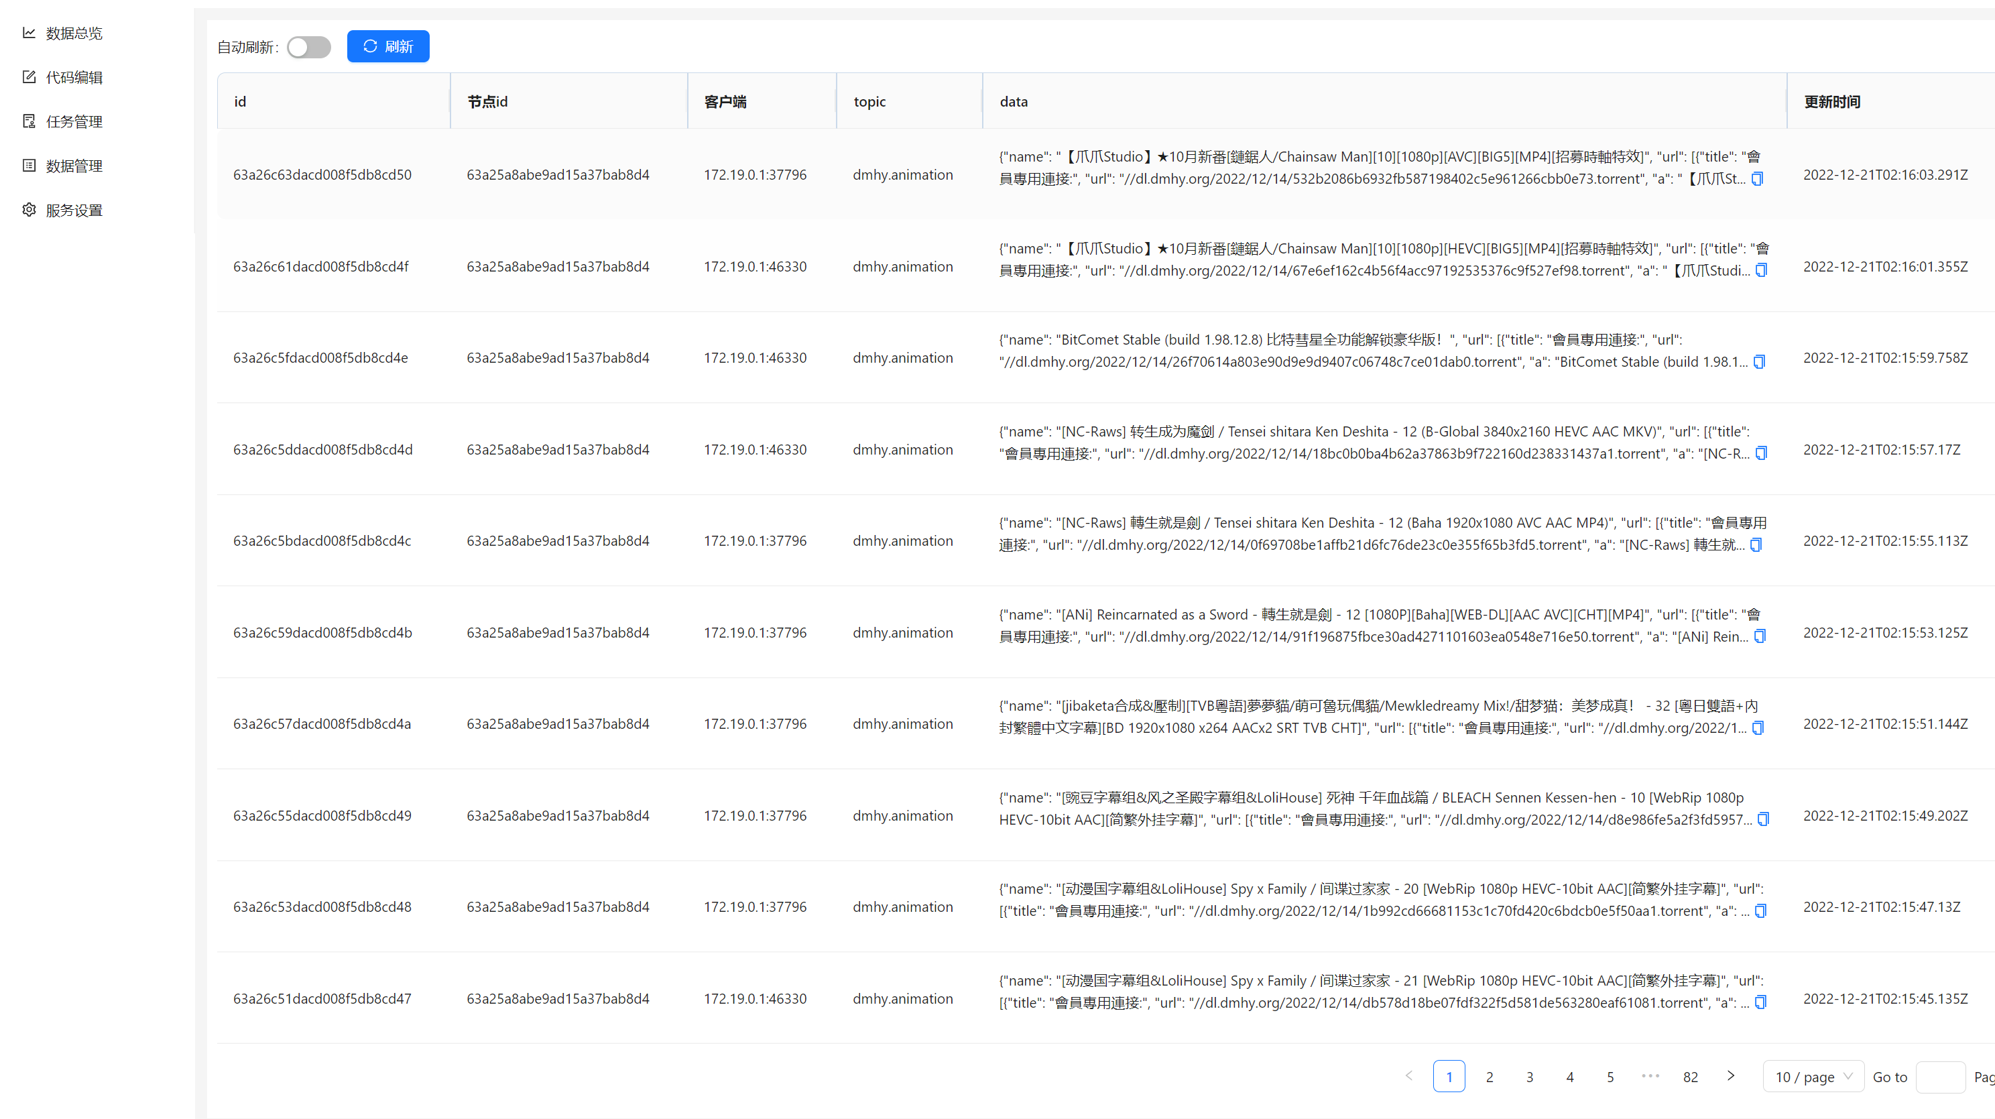Copy data of the BitComet Stable row

coord(1759,361)
